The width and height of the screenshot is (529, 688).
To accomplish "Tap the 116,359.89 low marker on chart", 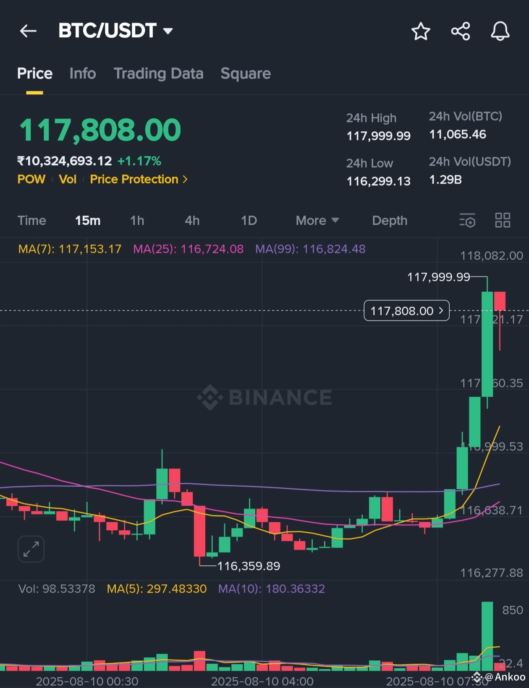I will [249, 566].
